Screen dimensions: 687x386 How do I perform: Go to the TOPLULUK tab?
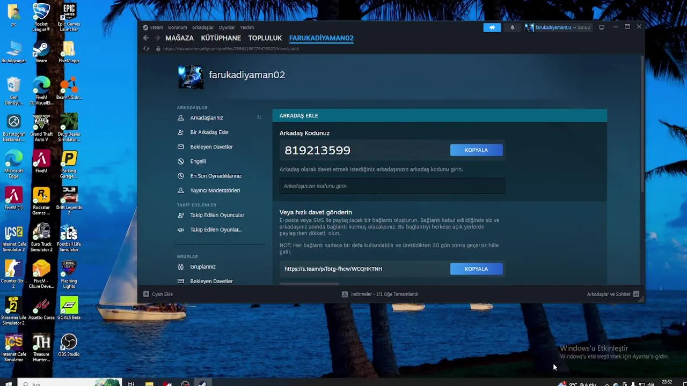click(x=265, y=38)
